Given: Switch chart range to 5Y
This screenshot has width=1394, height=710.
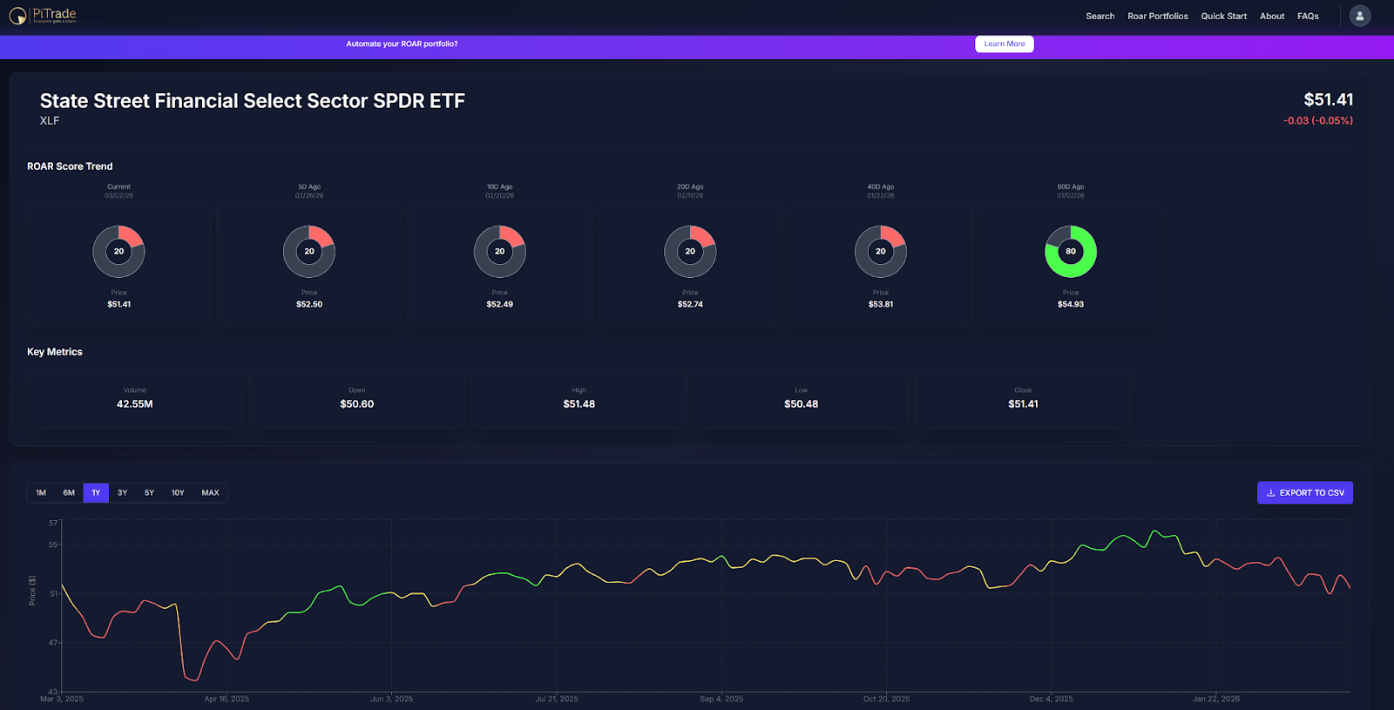Looking at the screenshot, I should click(150, 493).
